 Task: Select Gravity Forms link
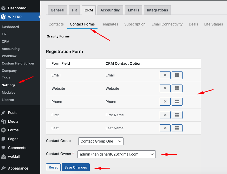[58, 36]
